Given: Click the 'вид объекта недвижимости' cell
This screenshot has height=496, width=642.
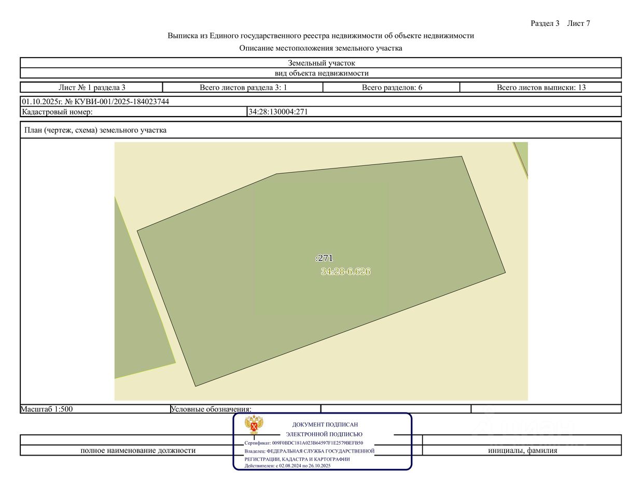Looking at the screenshot, I should 321,73.
